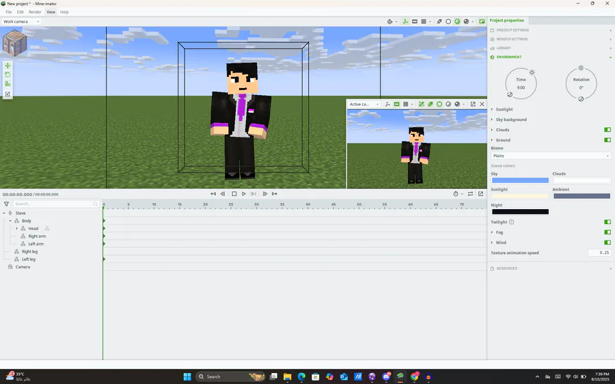Viewport: 615px width, 384px height.
Task: Toggle gizmos icon in active camera toolbar
Action: 387,105
